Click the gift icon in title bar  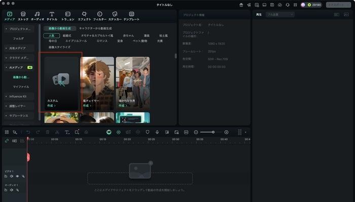point(241,5)
